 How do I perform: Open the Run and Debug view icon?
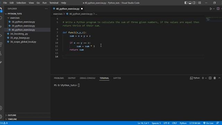[1, 35]
